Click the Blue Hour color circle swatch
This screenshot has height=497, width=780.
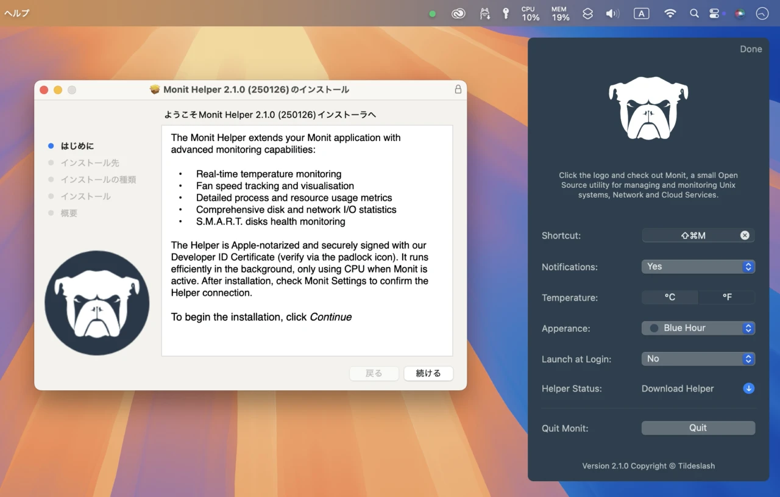tap(654, 328)
